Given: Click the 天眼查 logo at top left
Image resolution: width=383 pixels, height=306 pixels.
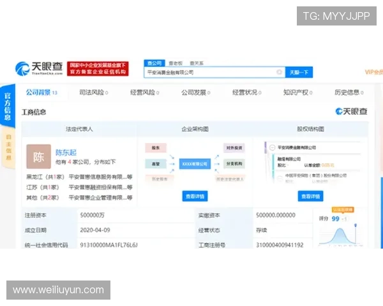Looking at the screenshot, I should point(39,68).
